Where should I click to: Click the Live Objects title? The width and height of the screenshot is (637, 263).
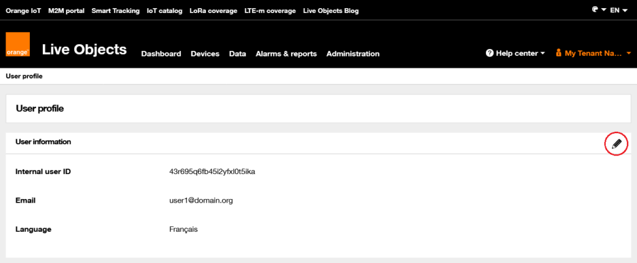coord(85,49)
